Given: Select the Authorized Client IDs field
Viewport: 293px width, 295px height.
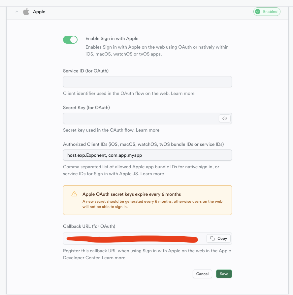Looking at the screenshot, I should [147, 155].
